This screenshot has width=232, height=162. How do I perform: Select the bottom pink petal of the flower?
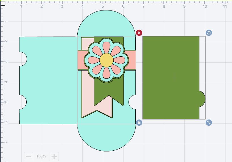(107, 73)
